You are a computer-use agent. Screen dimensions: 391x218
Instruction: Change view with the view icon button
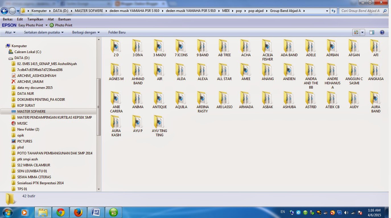[x=356, y=32]
